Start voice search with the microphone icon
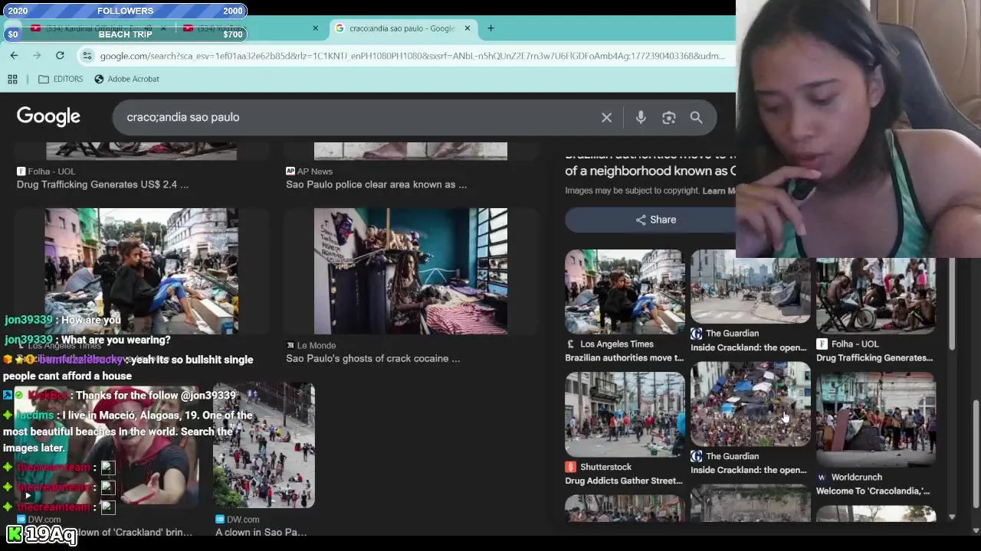Screen dimensions: 981x551 click(x=641, y=117)
